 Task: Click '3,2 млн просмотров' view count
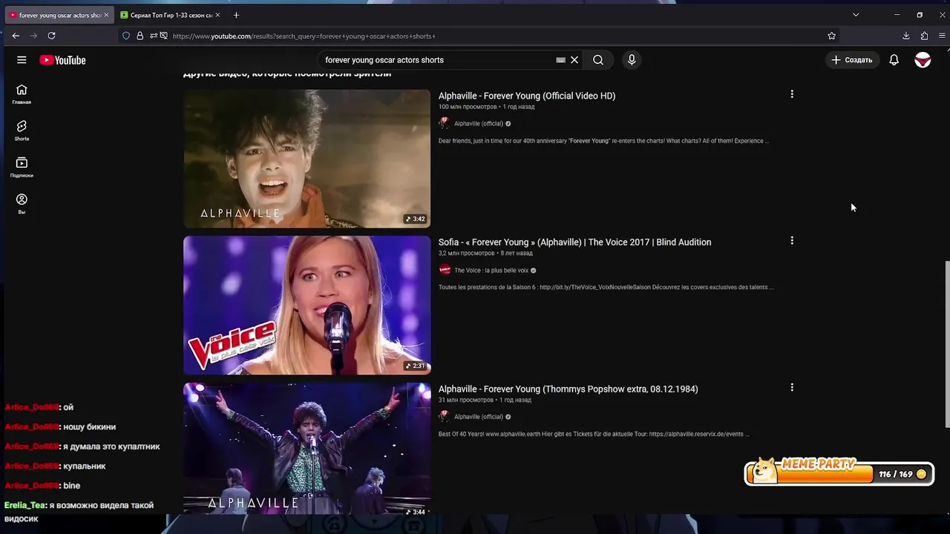tap(466, 254)
